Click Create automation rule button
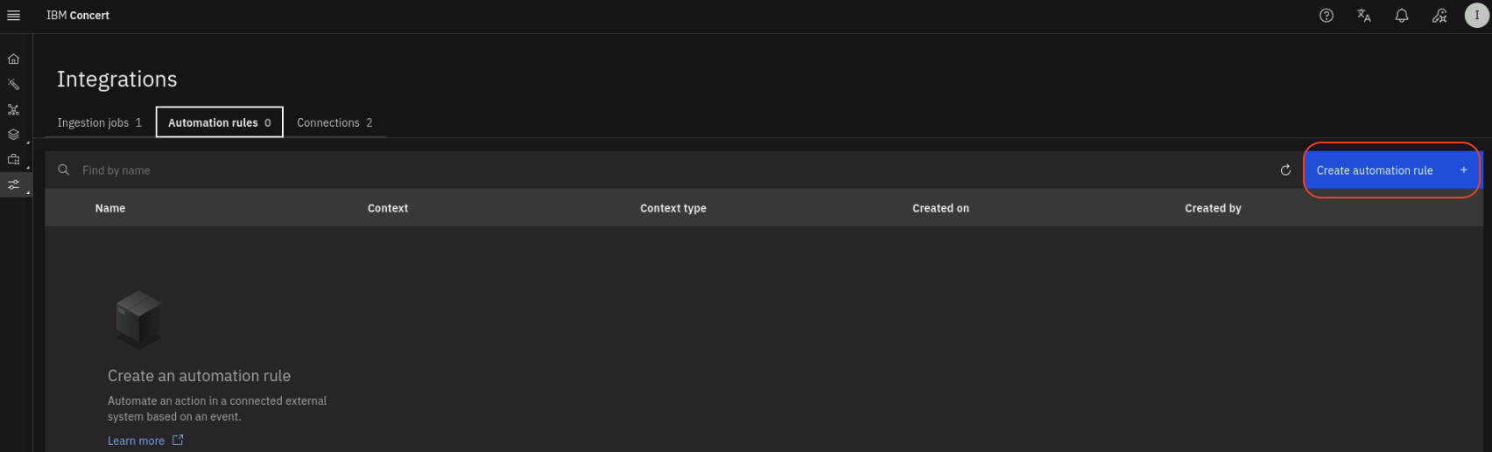The height and width of the screenshot is (452, 1492). pyautogui.click(x=1390, y=170)
